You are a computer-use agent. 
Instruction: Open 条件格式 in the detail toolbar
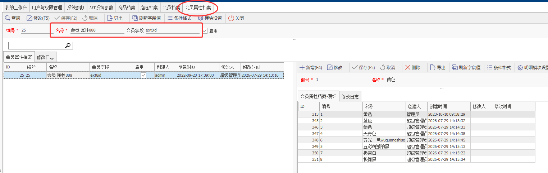[x=499, y=67]
